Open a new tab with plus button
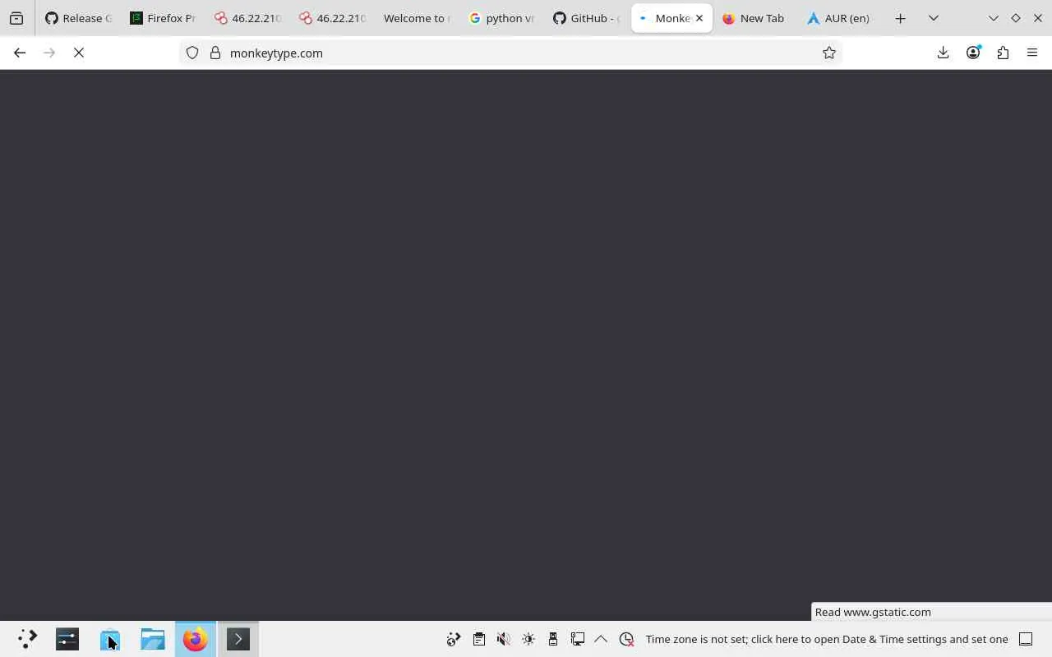 click(901, 18)
